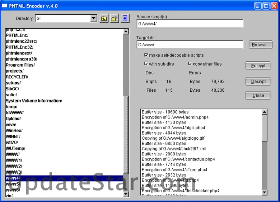Click the Decrypt button

coord(258,82)
